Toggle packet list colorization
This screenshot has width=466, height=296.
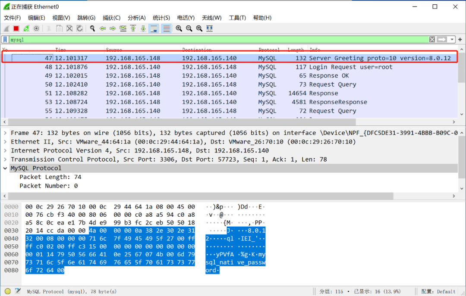[166, 28]
